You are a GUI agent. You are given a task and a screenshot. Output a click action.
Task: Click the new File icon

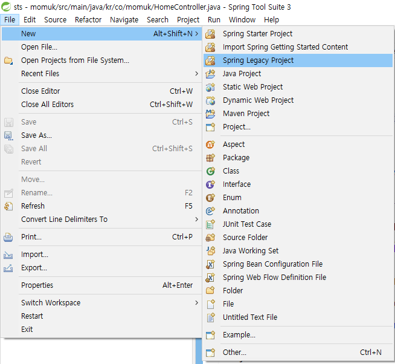coord(210,304)
